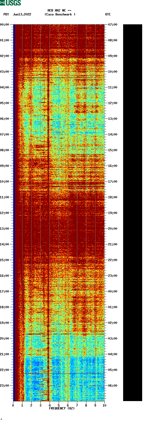Click UTC time label '00:00'
This screenshot has height=422, width=144.
point(113,291)
